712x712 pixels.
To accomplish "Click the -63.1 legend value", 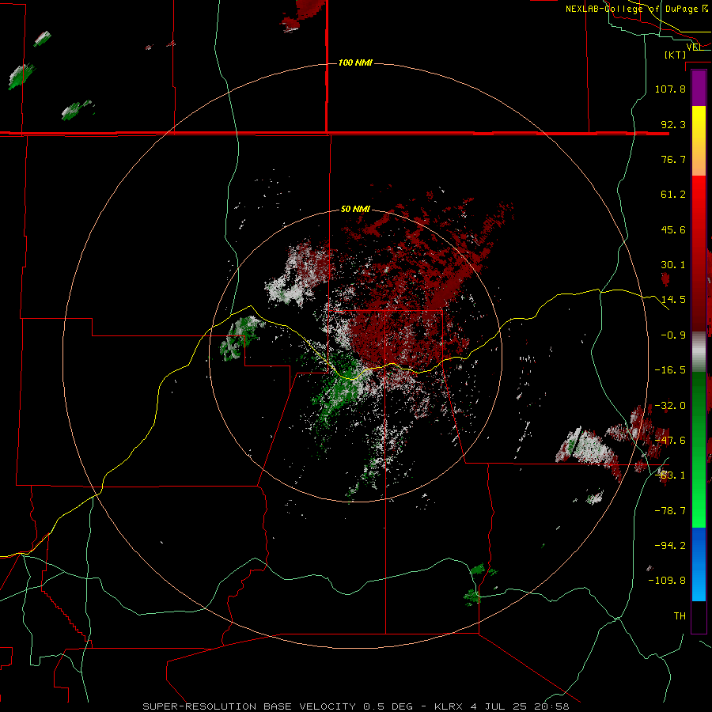I will pyautogui.click(x=670, y=475).
